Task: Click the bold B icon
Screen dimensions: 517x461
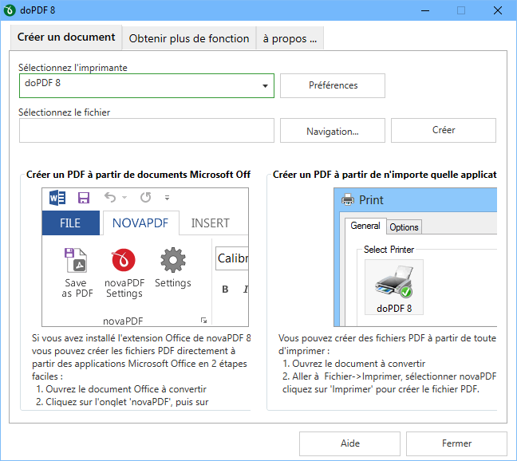Action: tap(225, 290)
